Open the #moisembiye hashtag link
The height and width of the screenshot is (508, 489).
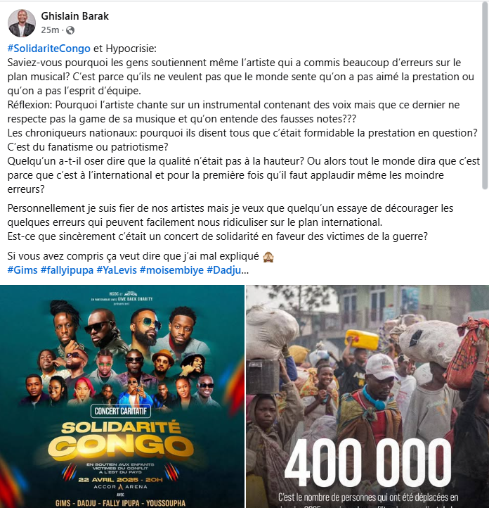171,270
